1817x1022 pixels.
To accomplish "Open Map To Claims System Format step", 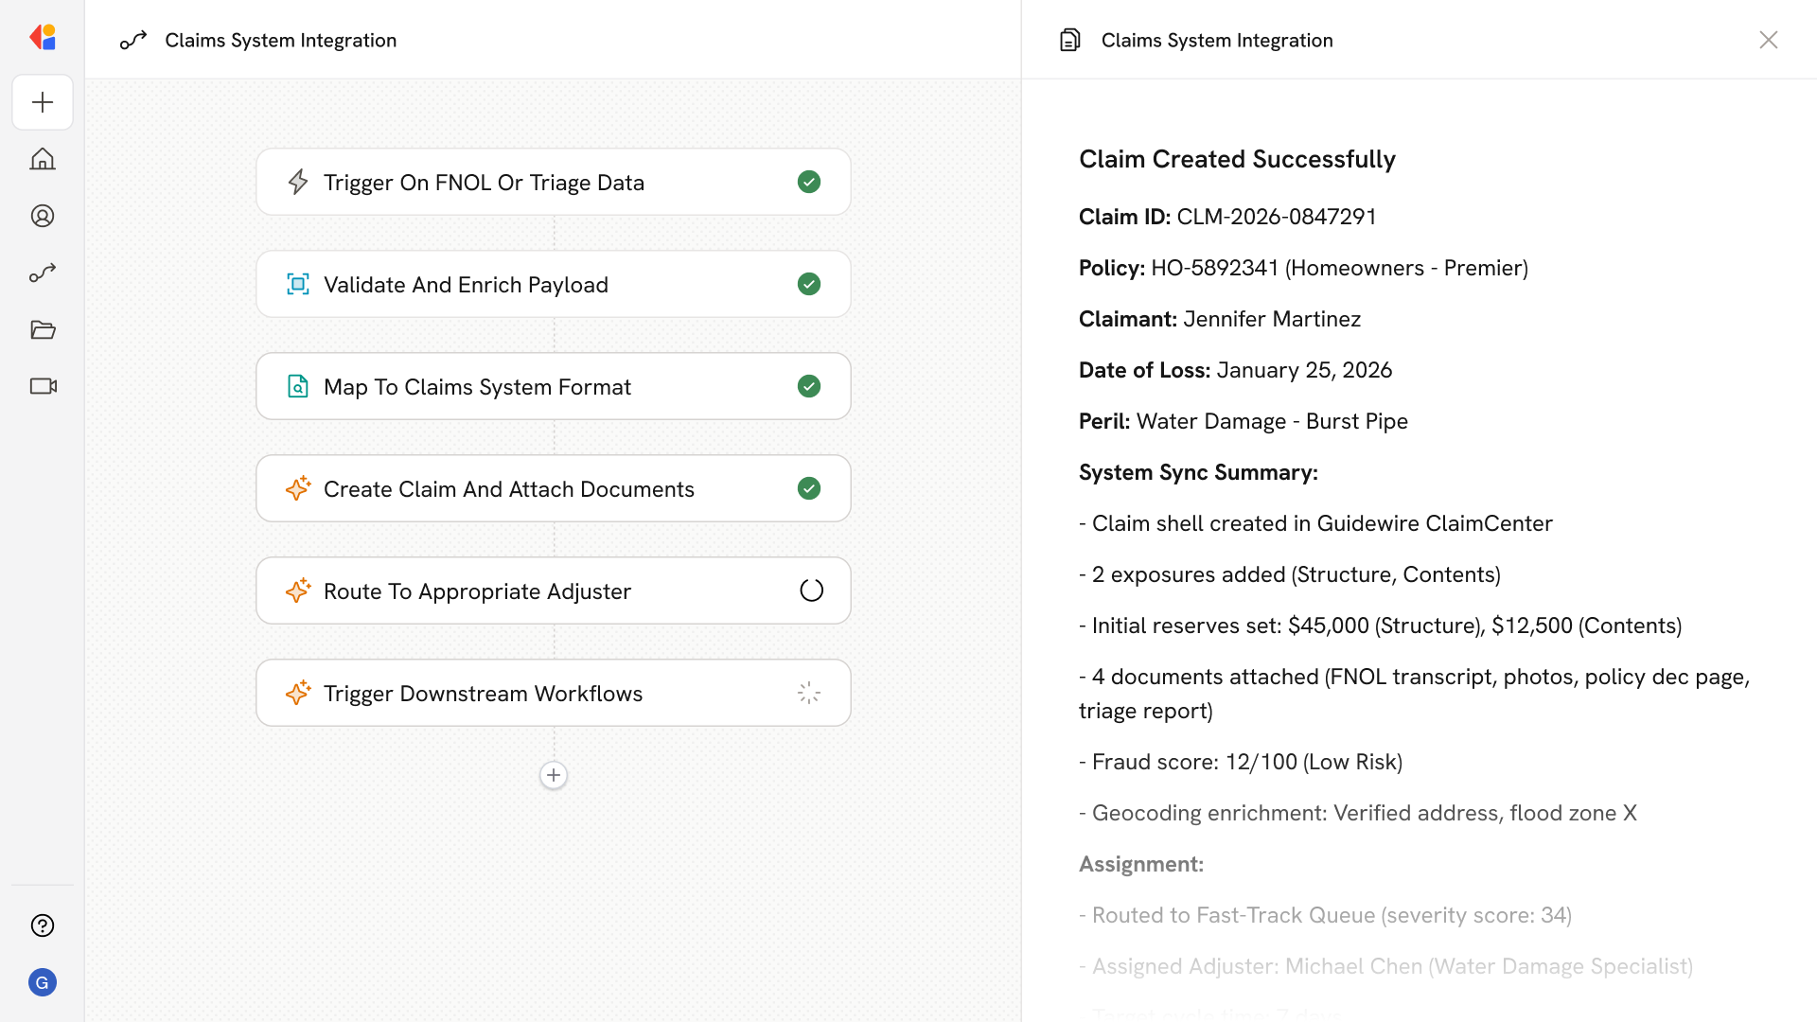I will point(477,387).
